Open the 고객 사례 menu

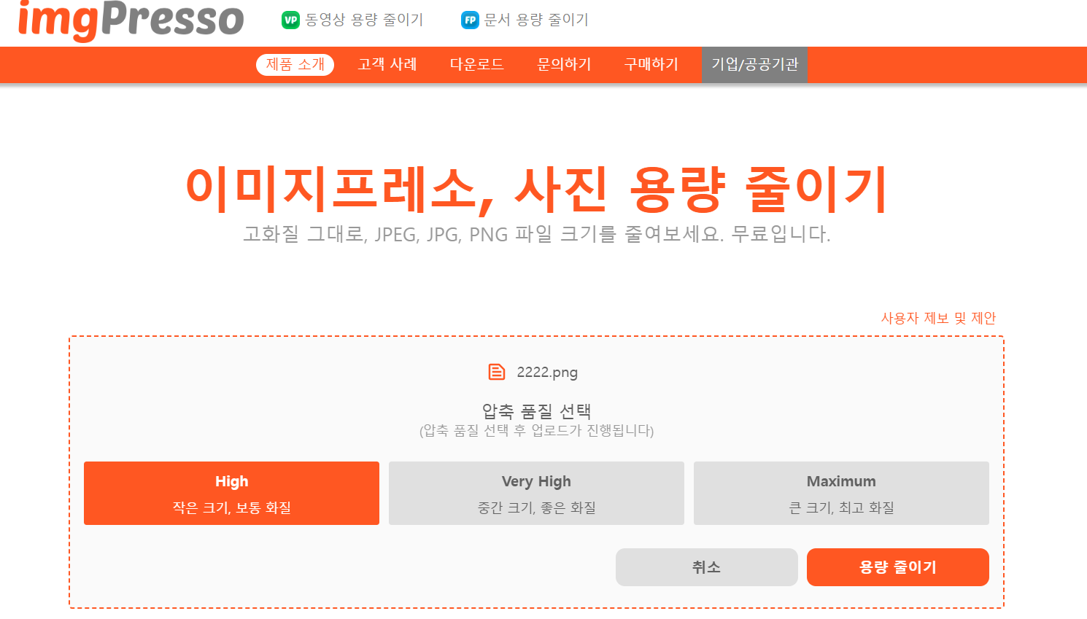coord(387,64)
